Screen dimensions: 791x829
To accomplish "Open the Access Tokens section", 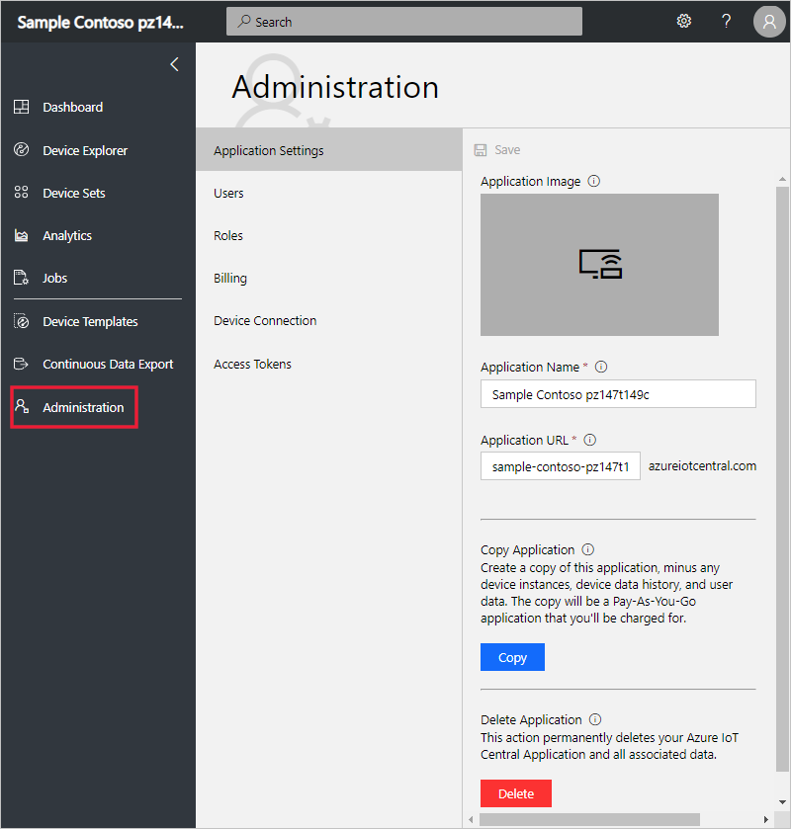I will [x=252, y=364].
